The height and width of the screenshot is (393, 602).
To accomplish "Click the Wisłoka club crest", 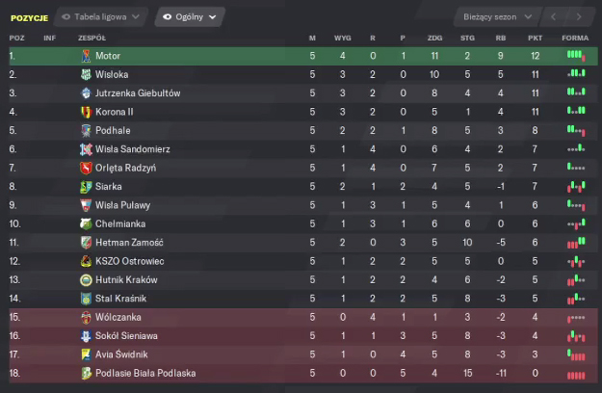I will pyautogui.click(x=87, y=74).
